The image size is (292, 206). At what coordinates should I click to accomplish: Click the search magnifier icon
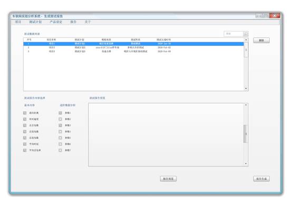246,34
